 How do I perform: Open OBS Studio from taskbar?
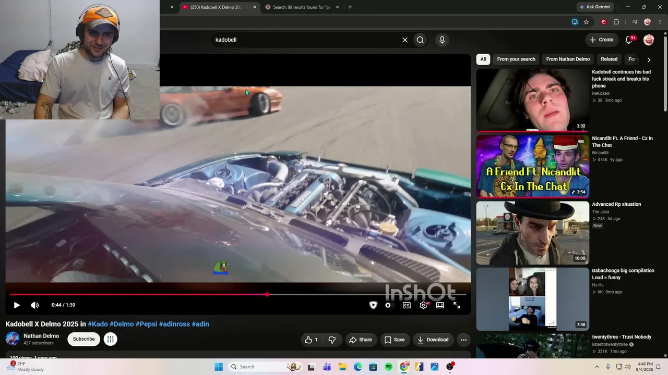[x=450, y=367]
